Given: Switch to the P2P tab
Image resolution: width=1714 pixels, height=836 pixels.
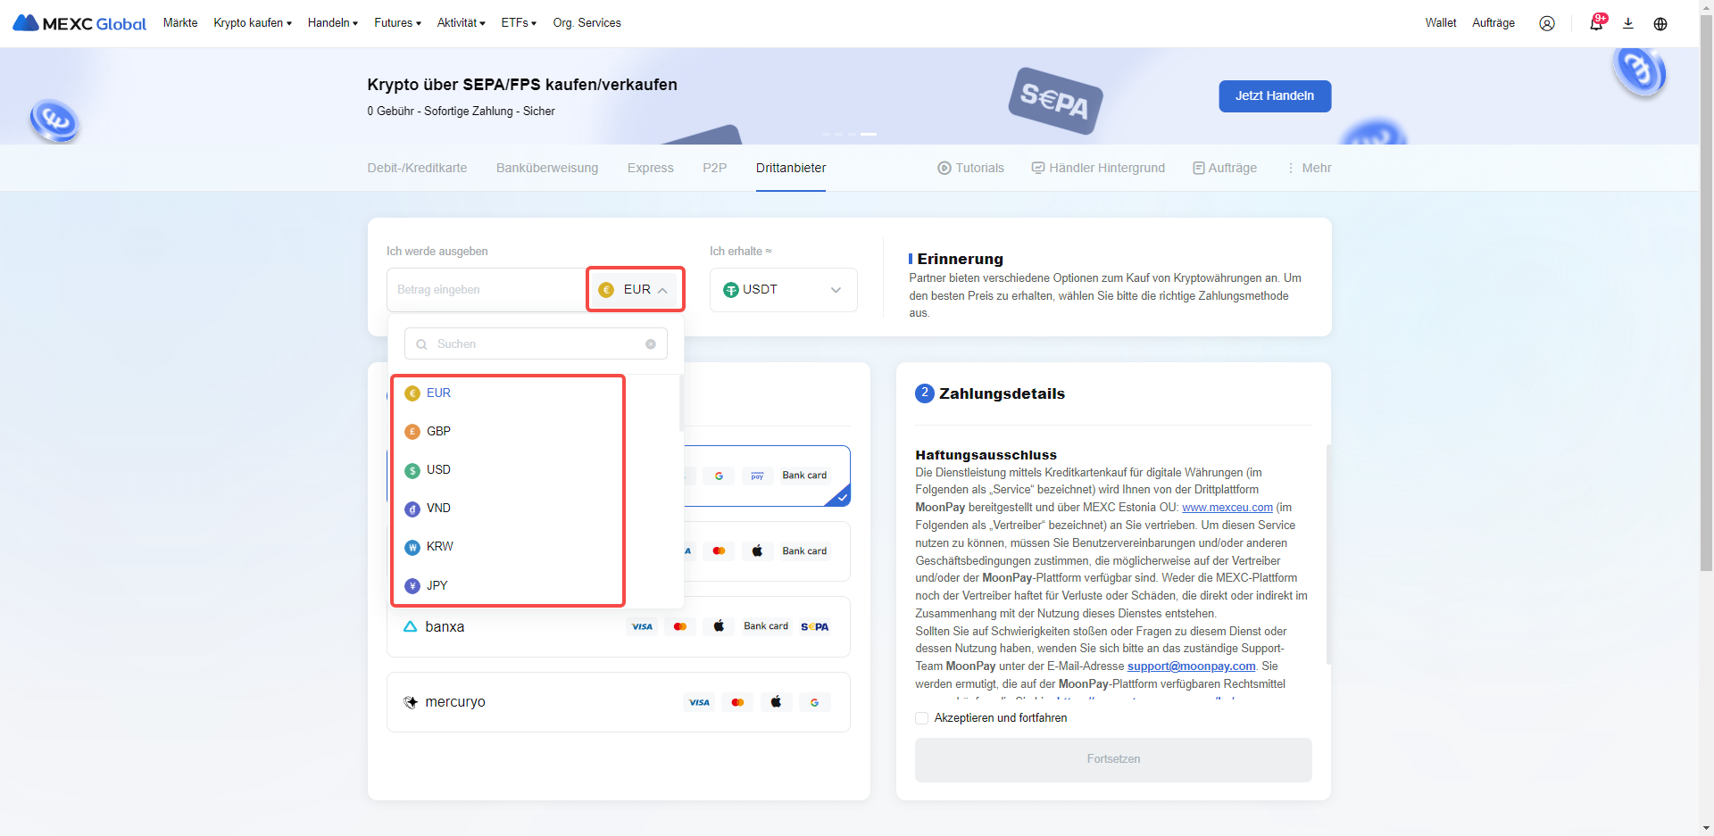Looking at the screenshot, I should pyautogui.click(x=714, y=168).
